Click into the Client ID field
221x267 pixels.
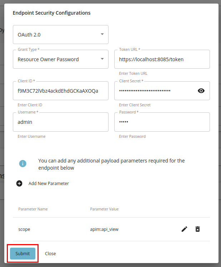click(60, 91)
